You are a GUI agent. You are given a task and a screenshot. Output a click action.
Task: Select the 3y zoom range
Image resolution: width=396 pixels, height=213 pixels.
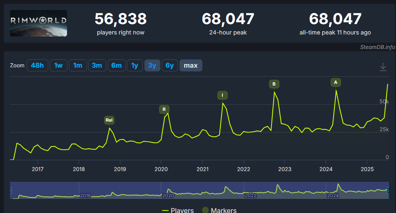(152, 66)
